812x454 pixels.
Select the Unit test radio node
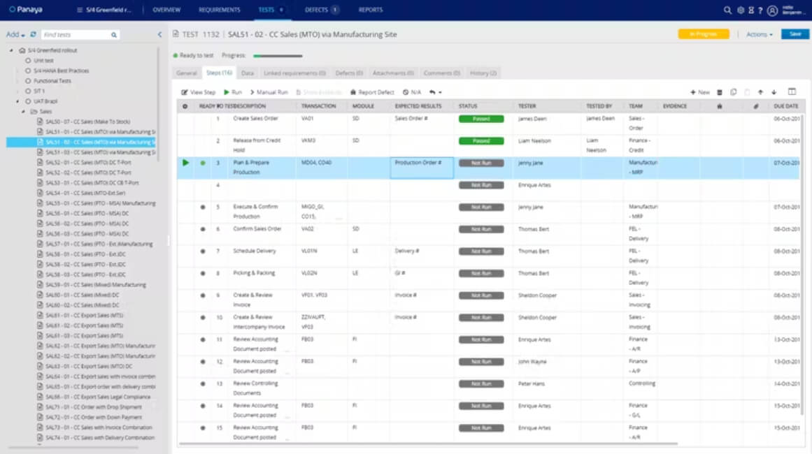tap(28, 61)
